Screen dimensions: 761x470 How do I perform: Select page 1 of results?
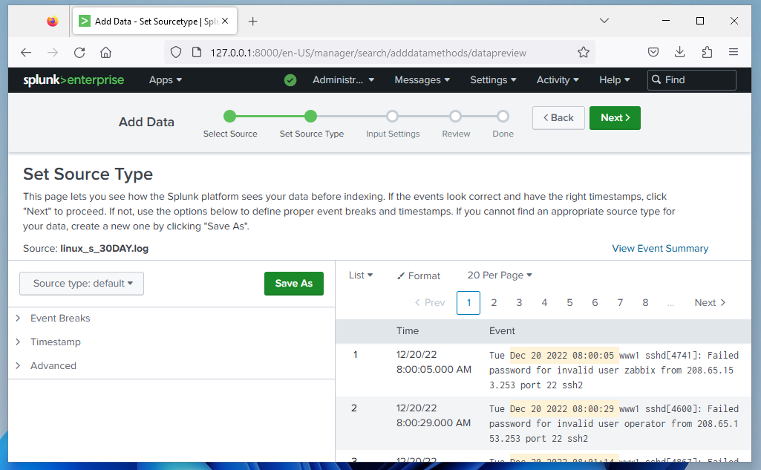(468, 303)
